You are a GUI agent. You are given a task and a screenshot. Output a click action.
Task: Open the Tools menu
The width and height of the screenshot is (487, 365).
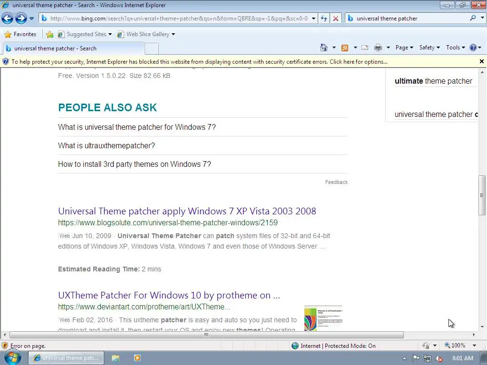455,48
